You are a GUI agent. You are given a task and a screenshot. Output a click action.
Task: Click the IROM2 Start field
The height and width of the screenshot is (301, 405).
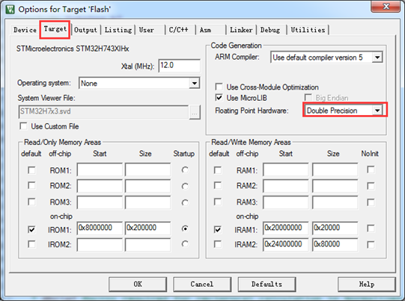[100, 244]
